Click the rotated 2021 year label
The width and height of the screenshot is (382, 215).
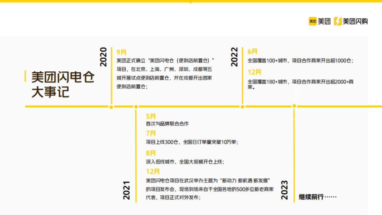click(127, 190)
